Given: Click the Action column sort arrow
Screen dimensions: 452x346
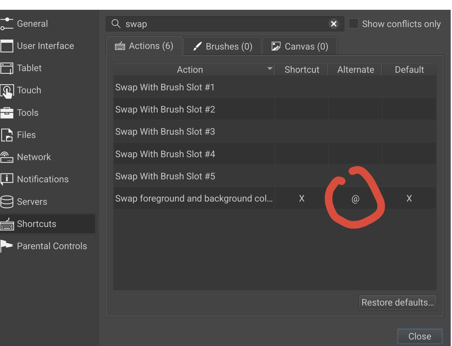Looking at the screenshot, I should (270, 69).
